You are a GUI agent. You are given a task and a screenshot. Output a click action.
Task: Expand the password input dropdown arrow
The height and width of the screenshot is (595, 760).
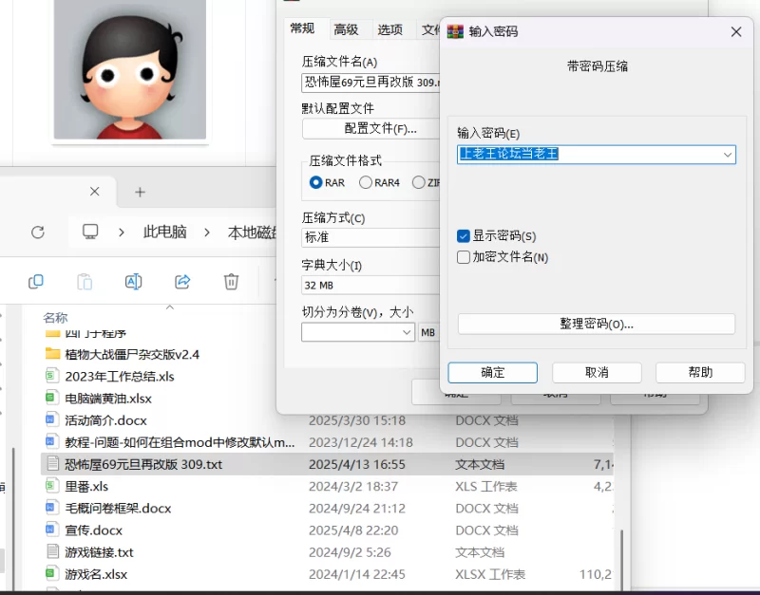click(727, 154)
